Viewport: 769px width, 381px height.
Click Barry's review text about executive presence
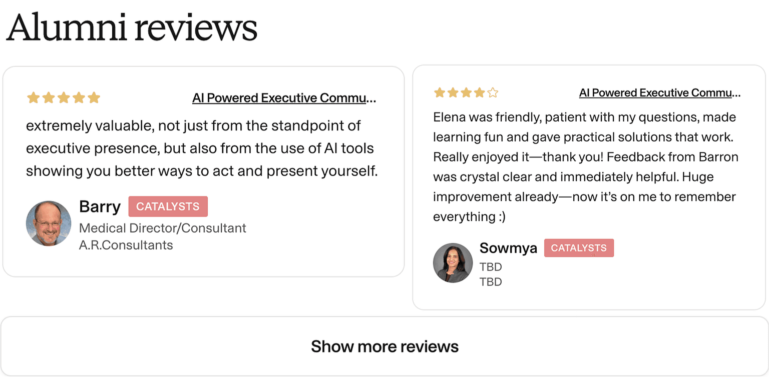click(x=201, y=148)
